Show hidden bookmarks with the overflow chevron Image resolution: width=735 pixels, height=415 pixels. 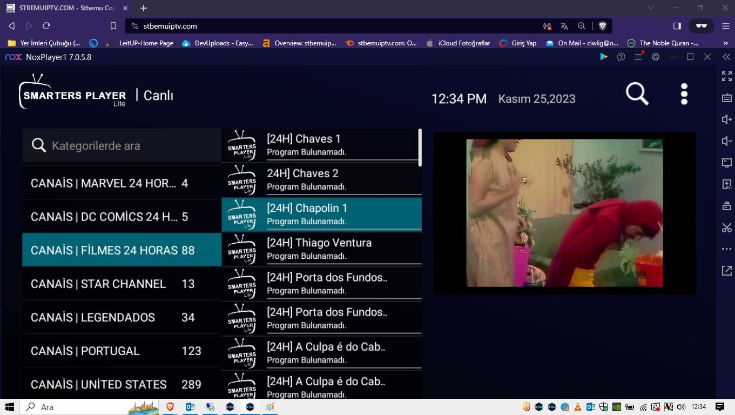[x=725, y=43]
